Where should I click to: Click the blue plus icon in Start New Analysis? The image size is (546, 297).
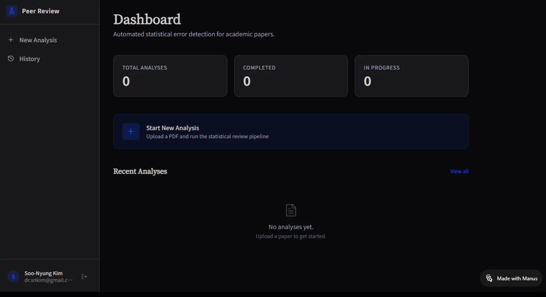point(131,132)
